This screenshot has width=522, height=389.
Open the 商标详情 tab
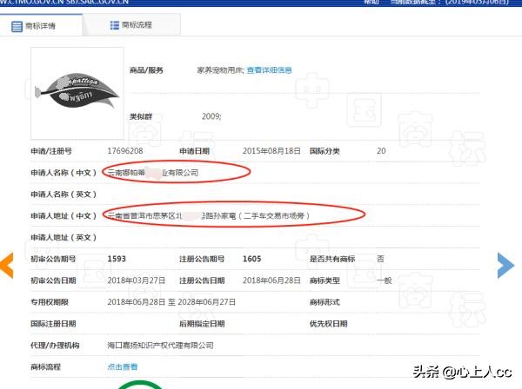click(41, 25)
